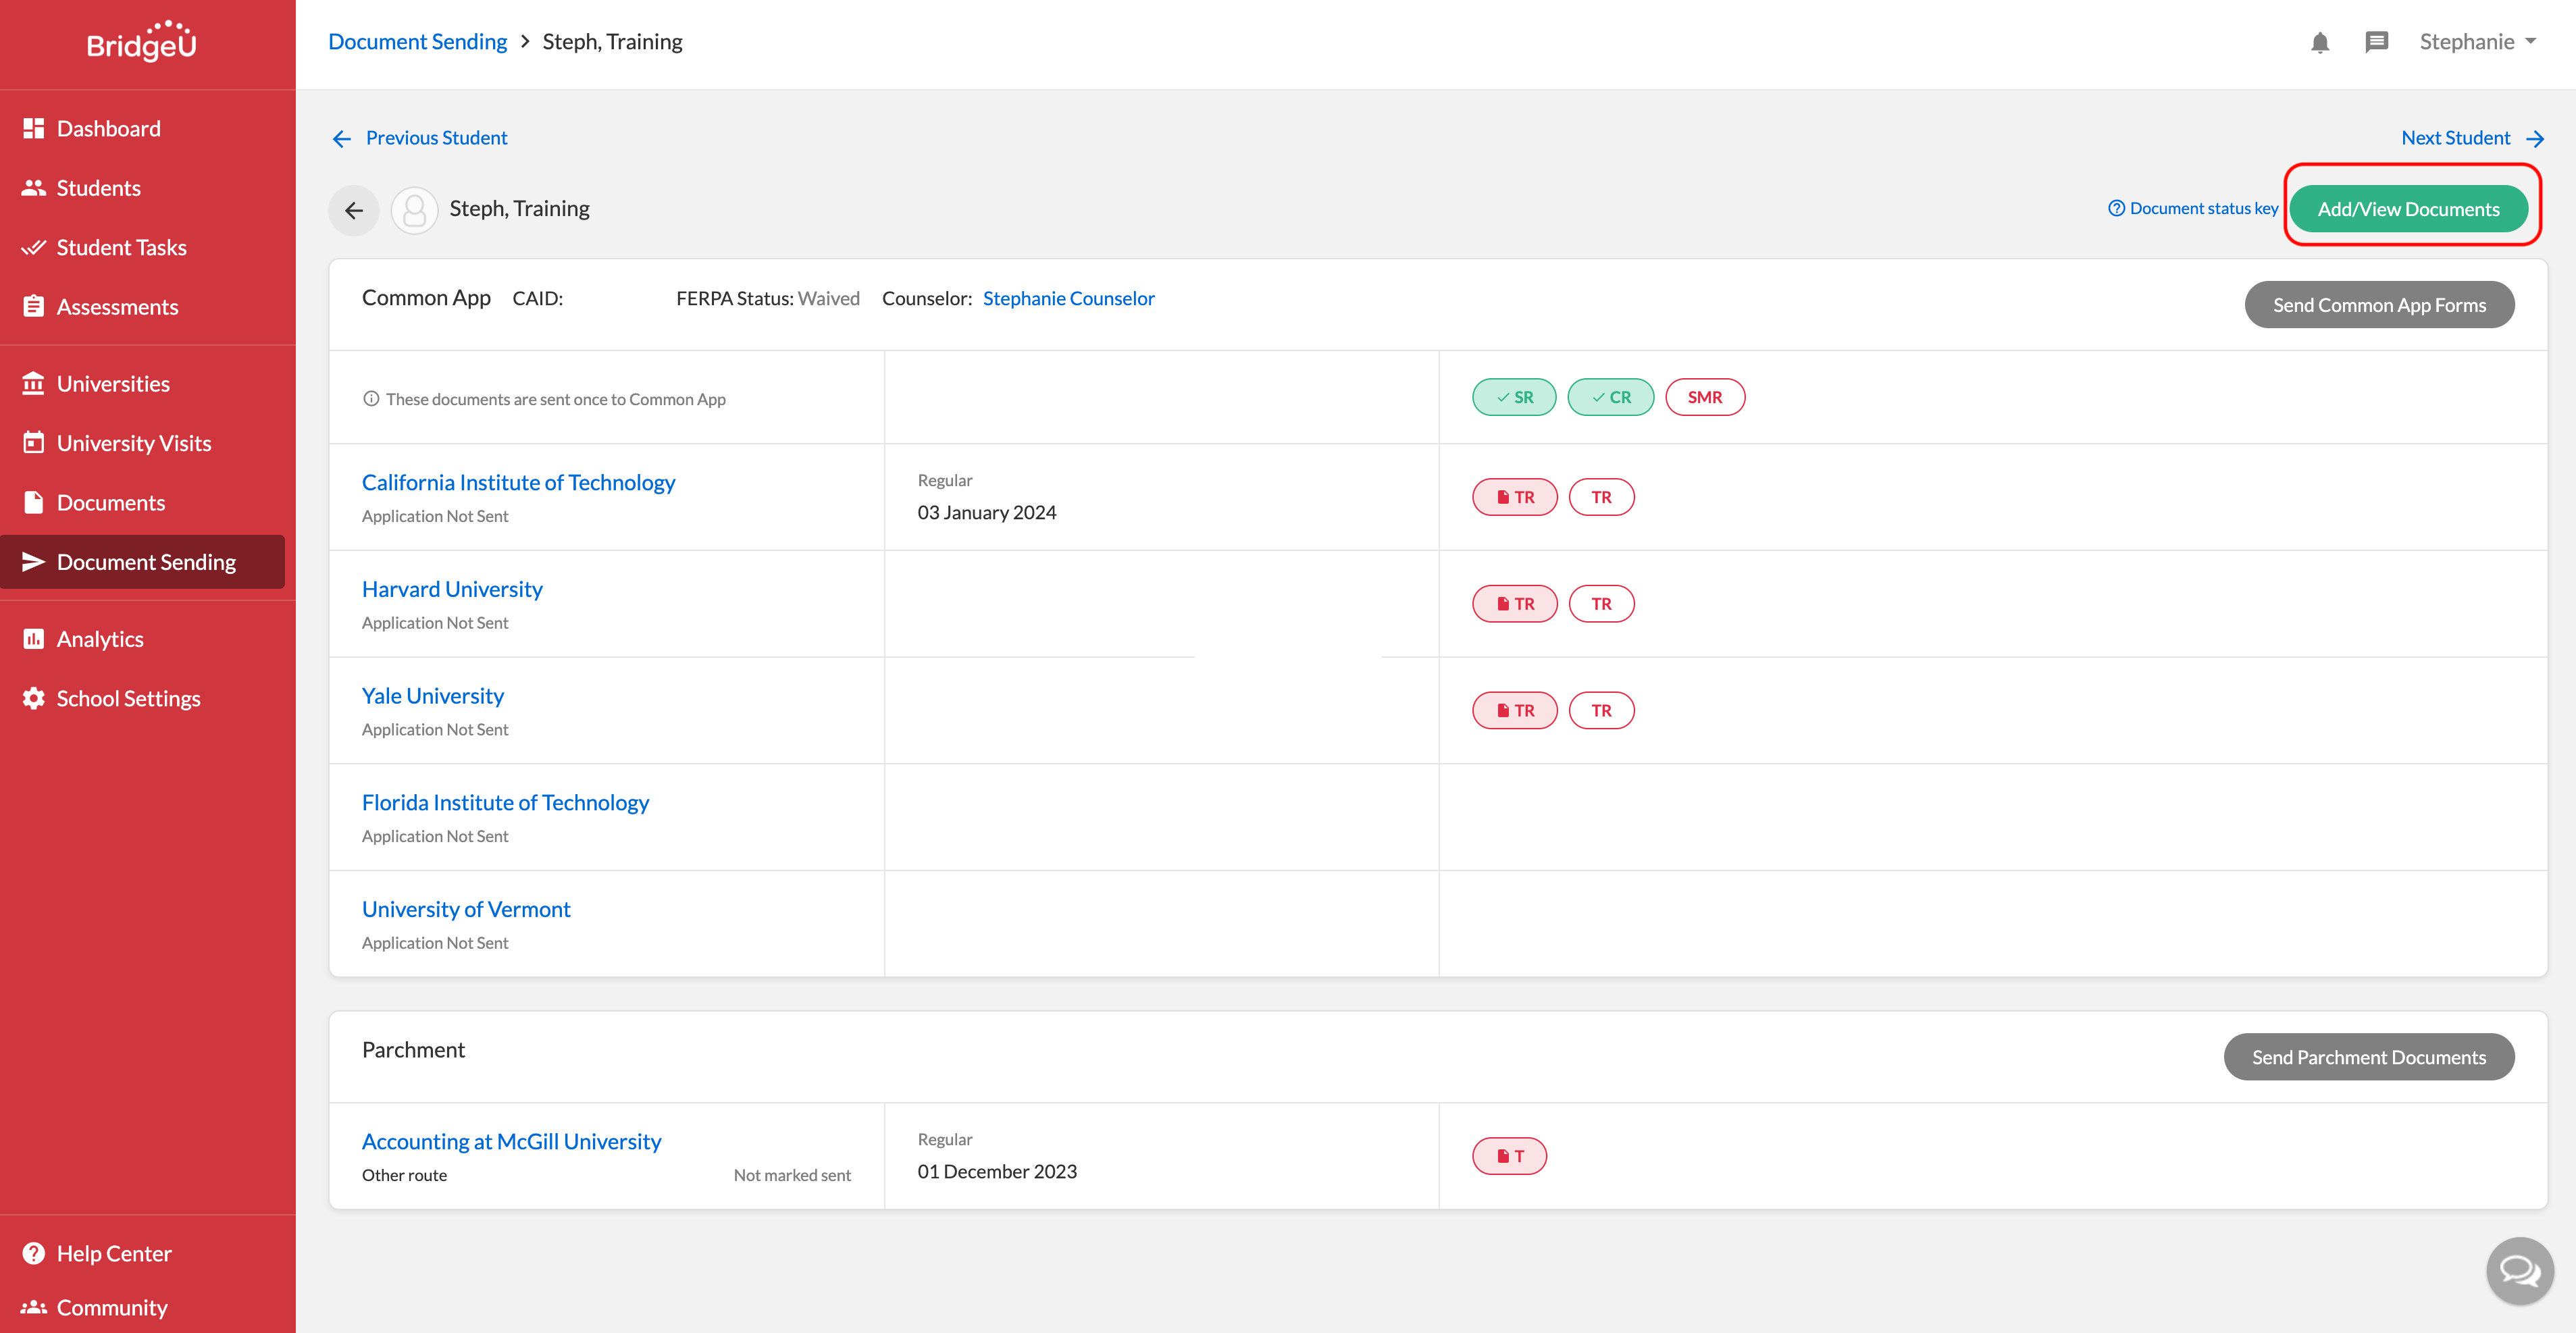Click the T badge for McGill
Image resolution: width=2576 pixels, height=1333 pixels.
(1509, 1156)
